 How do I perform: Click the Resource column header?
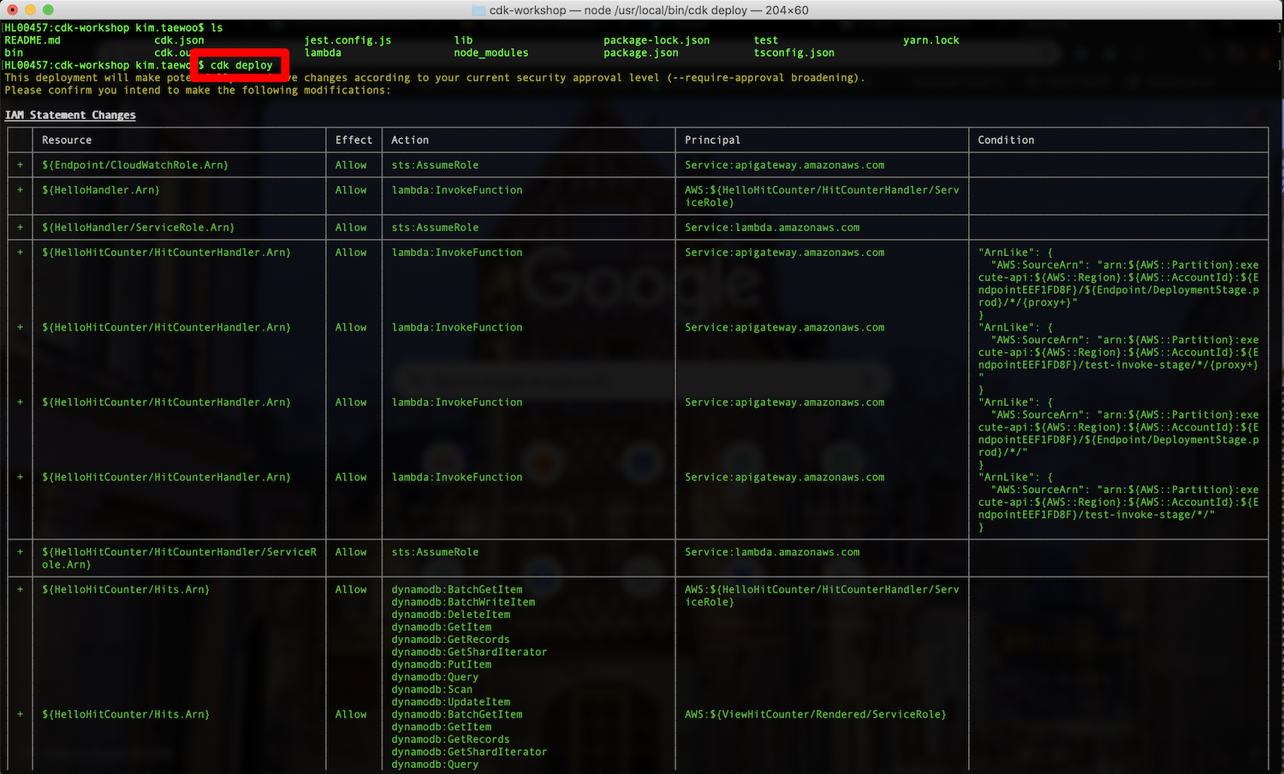coord(67,140)
